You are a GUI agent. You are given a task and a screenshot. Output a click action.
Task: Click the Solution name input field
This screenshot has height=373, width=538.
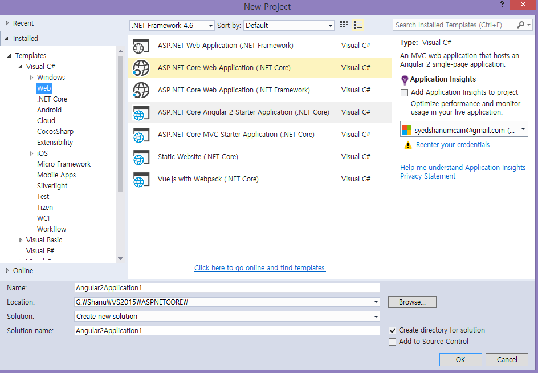pos(227,331)
